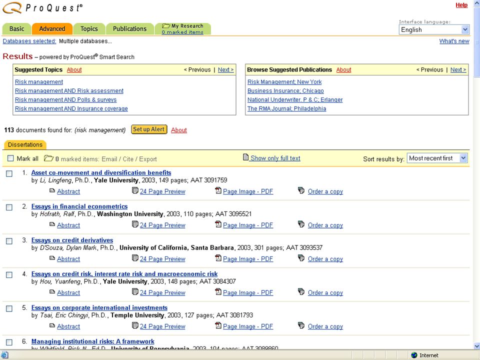Click Abstract icon for Asset co-movement result

click(x=52, y=190)
